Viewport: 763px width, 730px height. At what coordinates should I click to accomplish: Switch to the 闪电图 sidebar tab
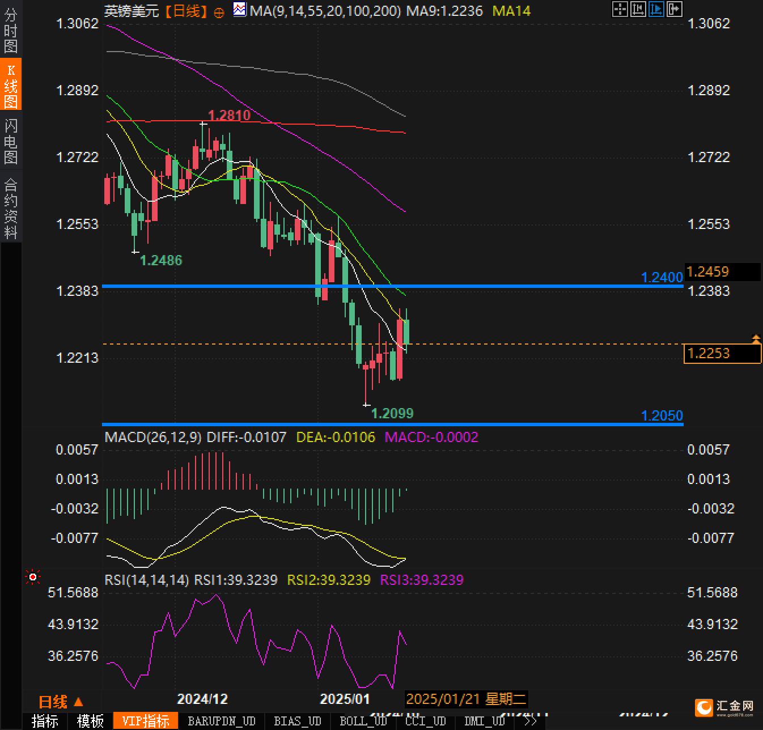pos(10,141)
